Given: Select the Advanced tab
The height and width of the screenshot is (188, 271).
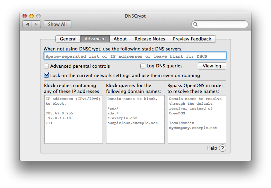Looking at the screenshot, I should pos(95,39).
